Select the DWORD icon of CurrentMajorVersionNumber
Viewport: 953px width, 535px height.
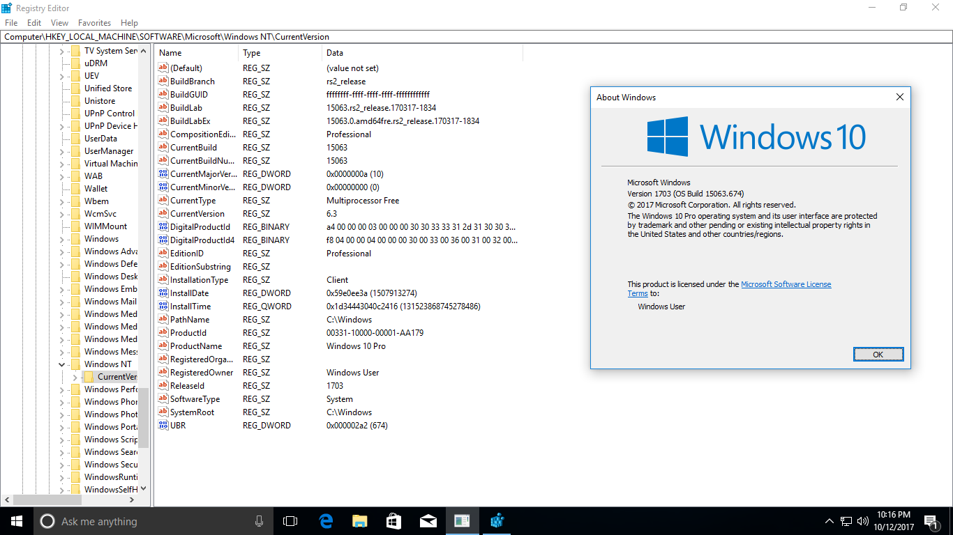[x=163, y=174]
